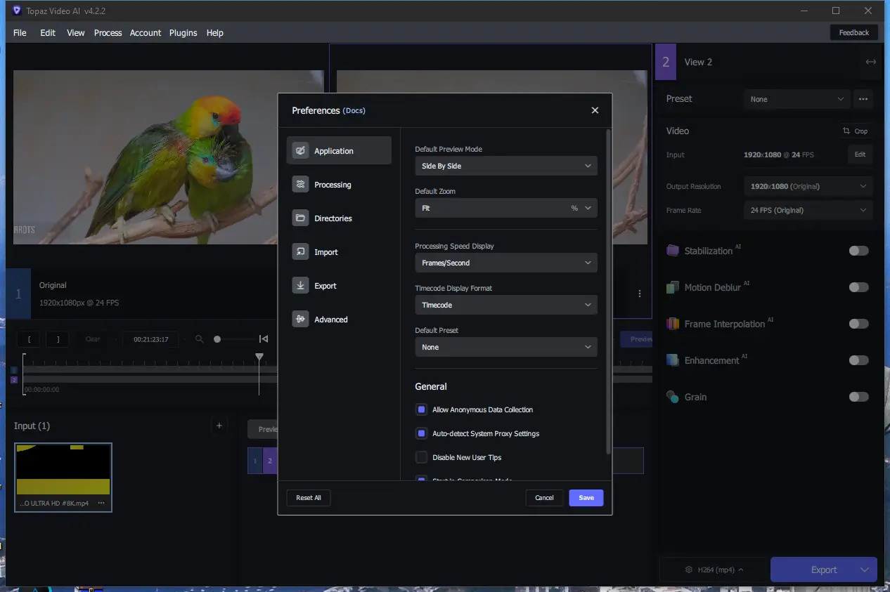Open the input thumbnail three-dot menu
This screenshot has height=592, width=890.
[x=101, y=503]
